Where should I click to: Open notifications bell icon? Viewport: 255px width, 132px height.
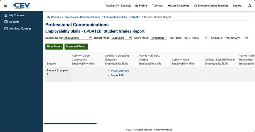coord(250,6)
